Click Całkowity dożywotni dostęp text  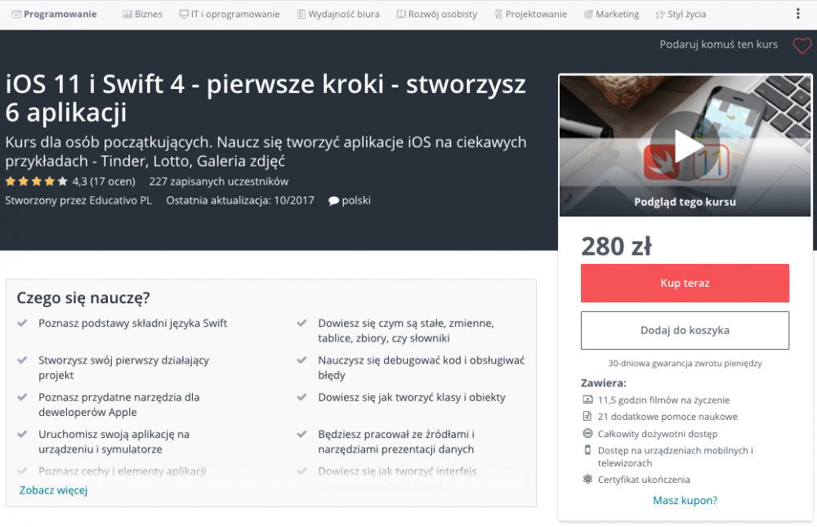coord(658,434)
